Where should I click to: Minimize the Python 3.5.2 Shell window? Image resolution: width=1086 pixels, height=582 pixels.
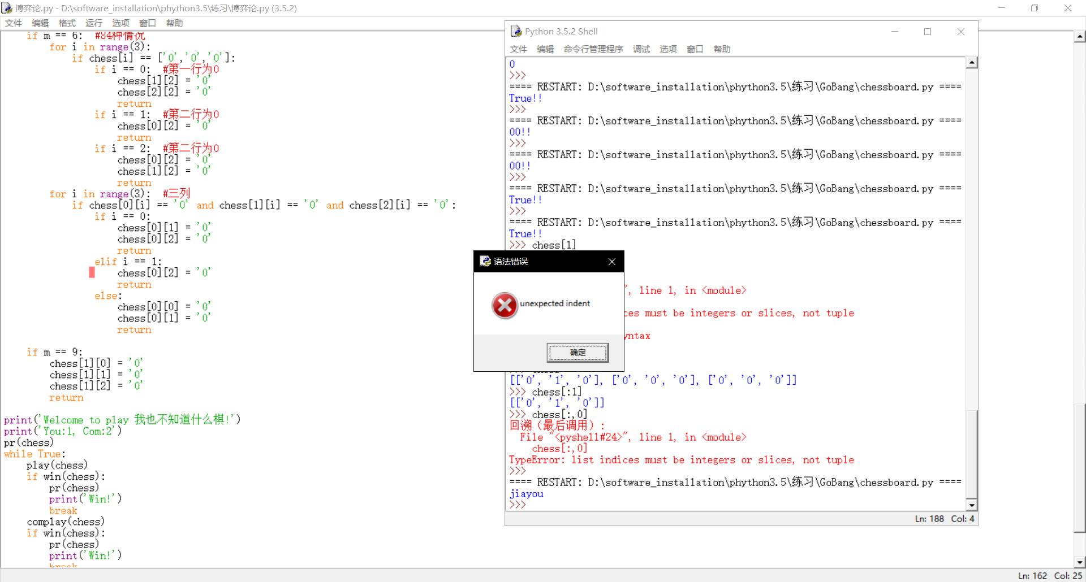(x=895, y=32)
